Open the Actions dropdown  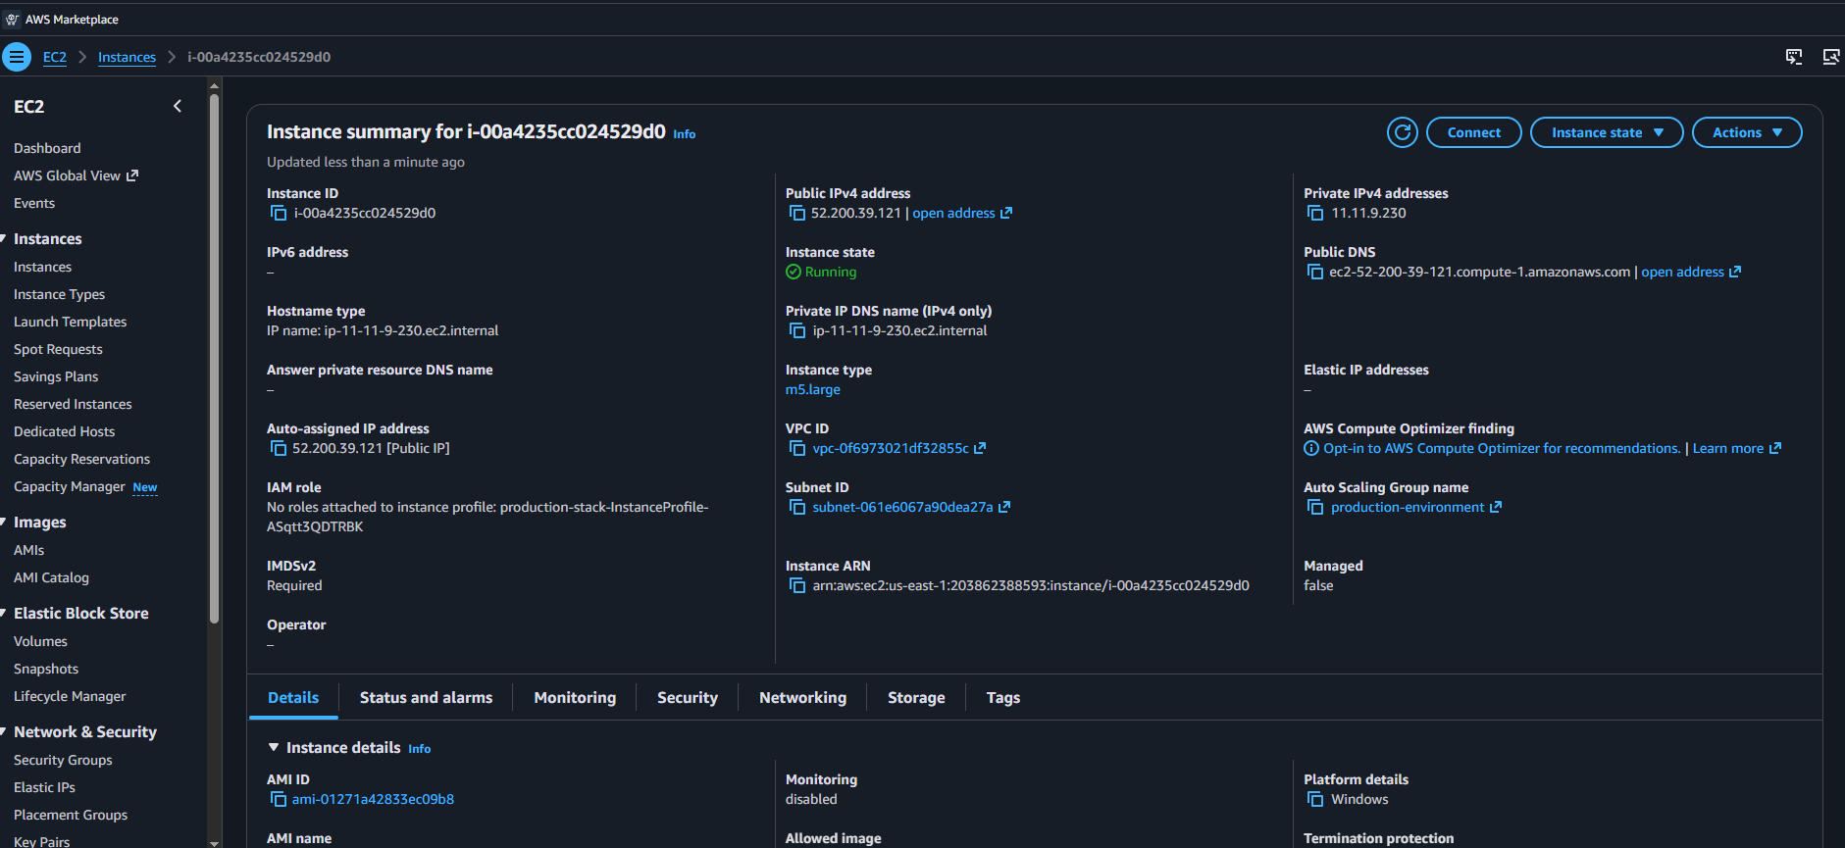[1747, 132]
